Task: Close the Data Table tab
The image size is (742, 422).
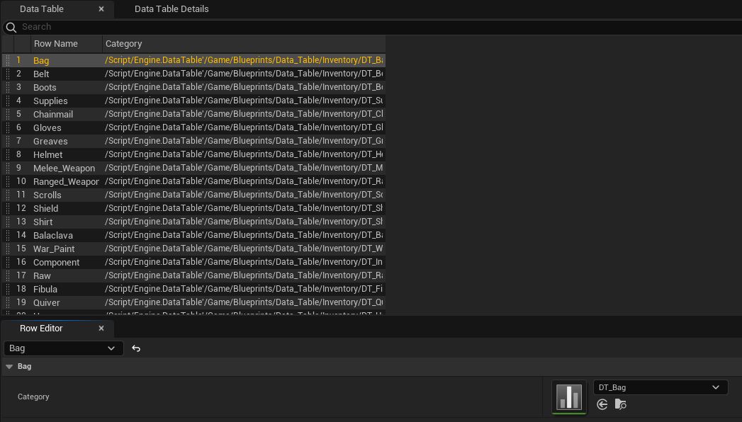Action: coord(101,9)
